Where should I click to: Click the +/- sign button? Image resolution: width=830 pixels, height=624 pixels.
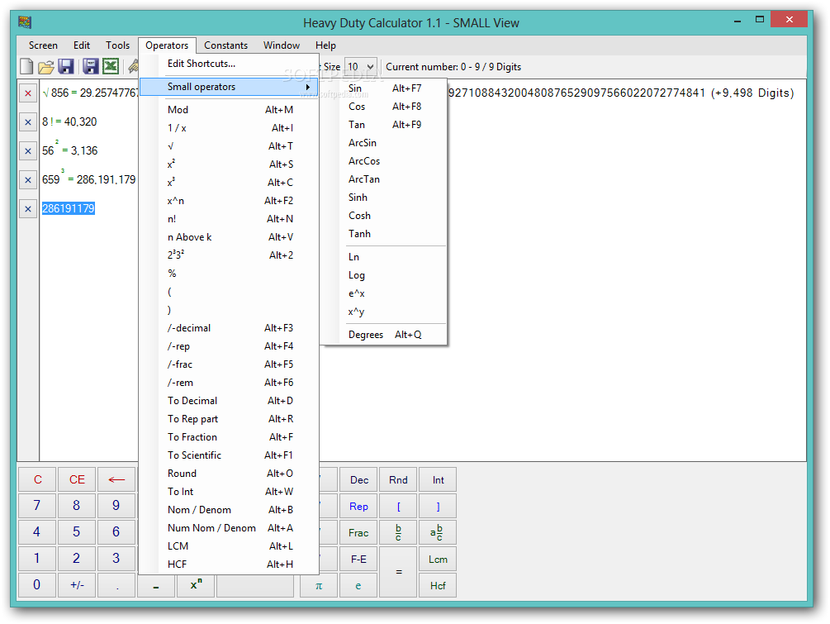point(77,585)
